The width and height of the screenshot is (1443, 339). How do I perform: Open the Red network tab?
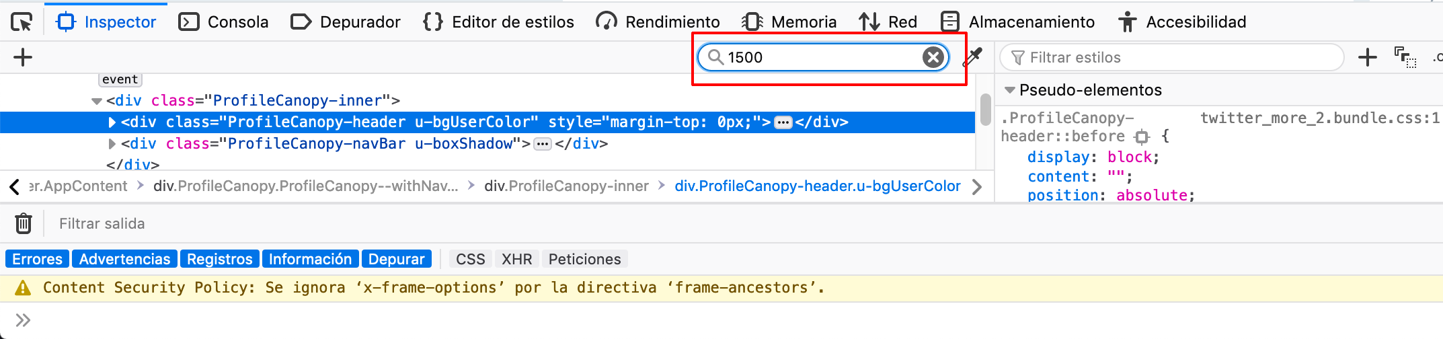click(x=888, y=22)
